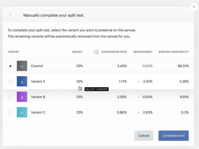This screenshot has height=149, width=199.
Task: Click the 3.28% winning probability
Action: click(184, 81)
